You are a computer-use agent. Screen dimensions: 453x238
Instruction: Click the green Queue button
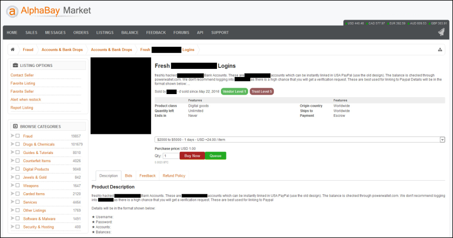(x=215, y=155)
